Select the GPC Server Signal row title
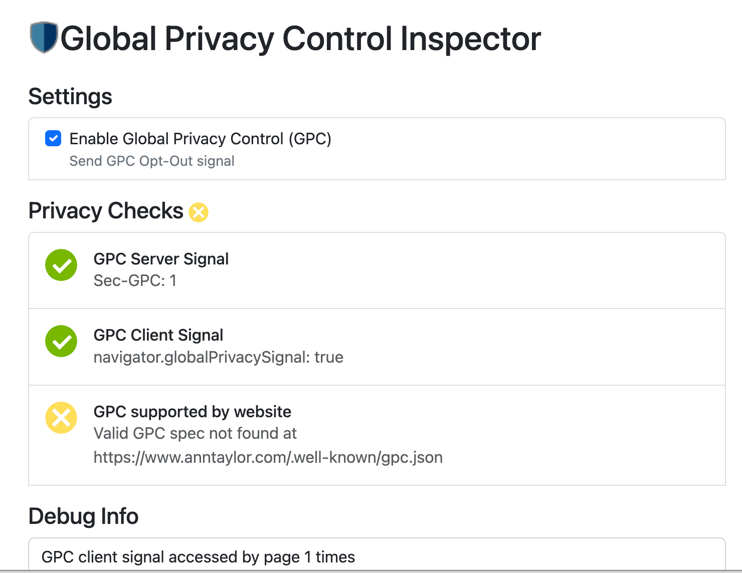This screenshot has height=573, width=742. [161, 259]
